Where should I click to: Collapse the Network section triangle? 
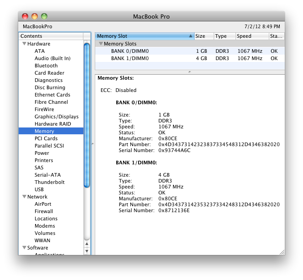(24, 197)
